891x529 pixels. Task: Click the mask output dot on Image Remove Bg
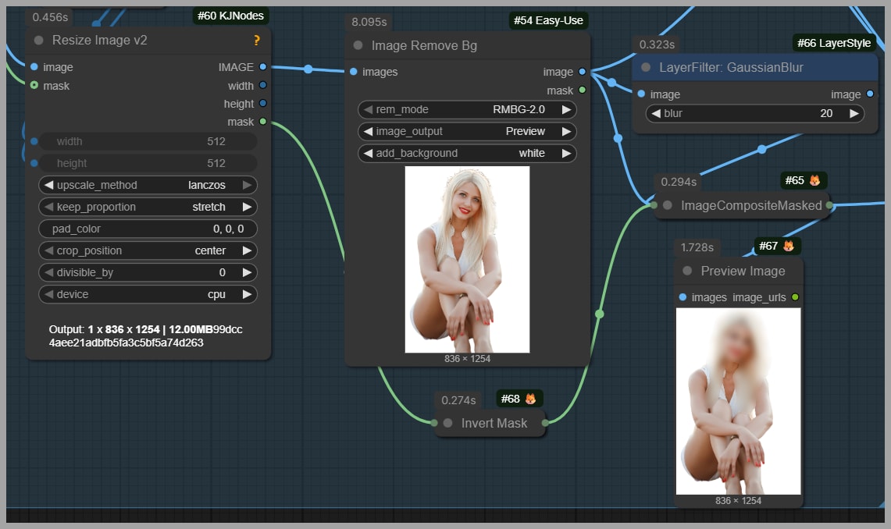click(x=582, y=91)
